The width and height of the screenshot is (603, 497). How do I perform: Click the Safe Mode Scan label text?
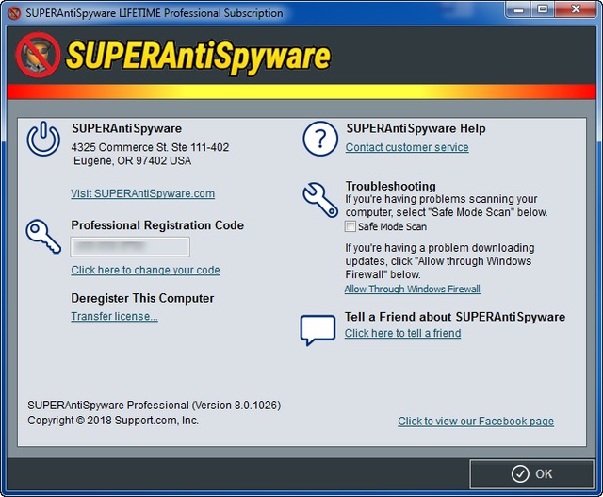coord(392,227)
